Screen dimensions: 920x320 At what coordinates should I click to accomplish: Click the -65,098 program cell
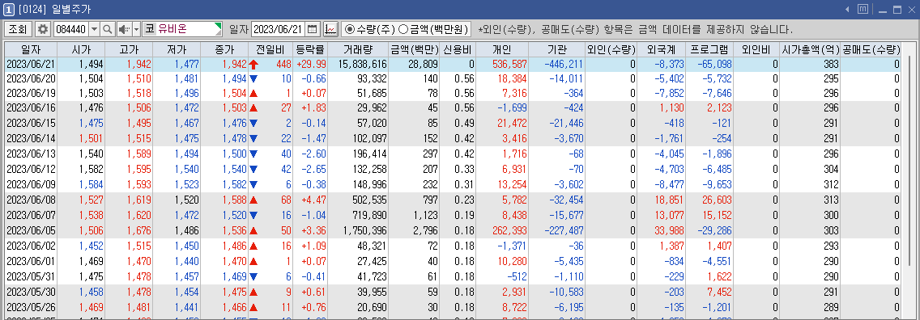[709, 65]
